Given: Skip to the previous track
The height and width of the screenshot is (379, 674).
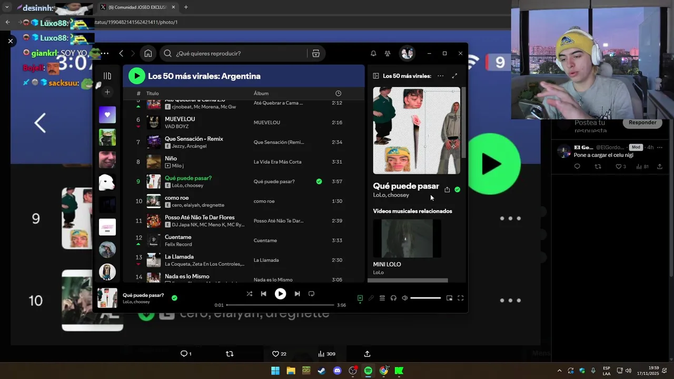Looking at the screenshot, I should (264, 294).
